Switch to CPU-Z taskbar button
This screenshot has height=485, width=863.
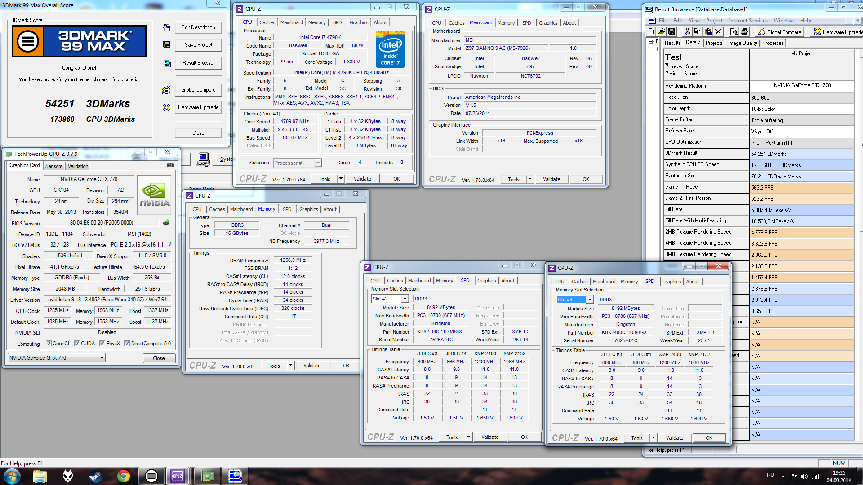[178, 476]
